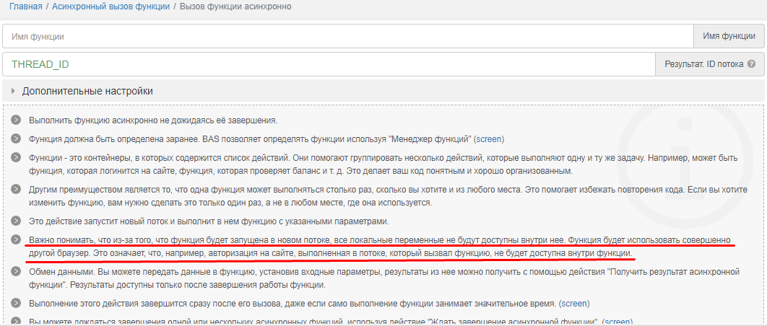
Task: Click the triangle arrow before Дополнительные настройки
Action: tap(13, 92)
